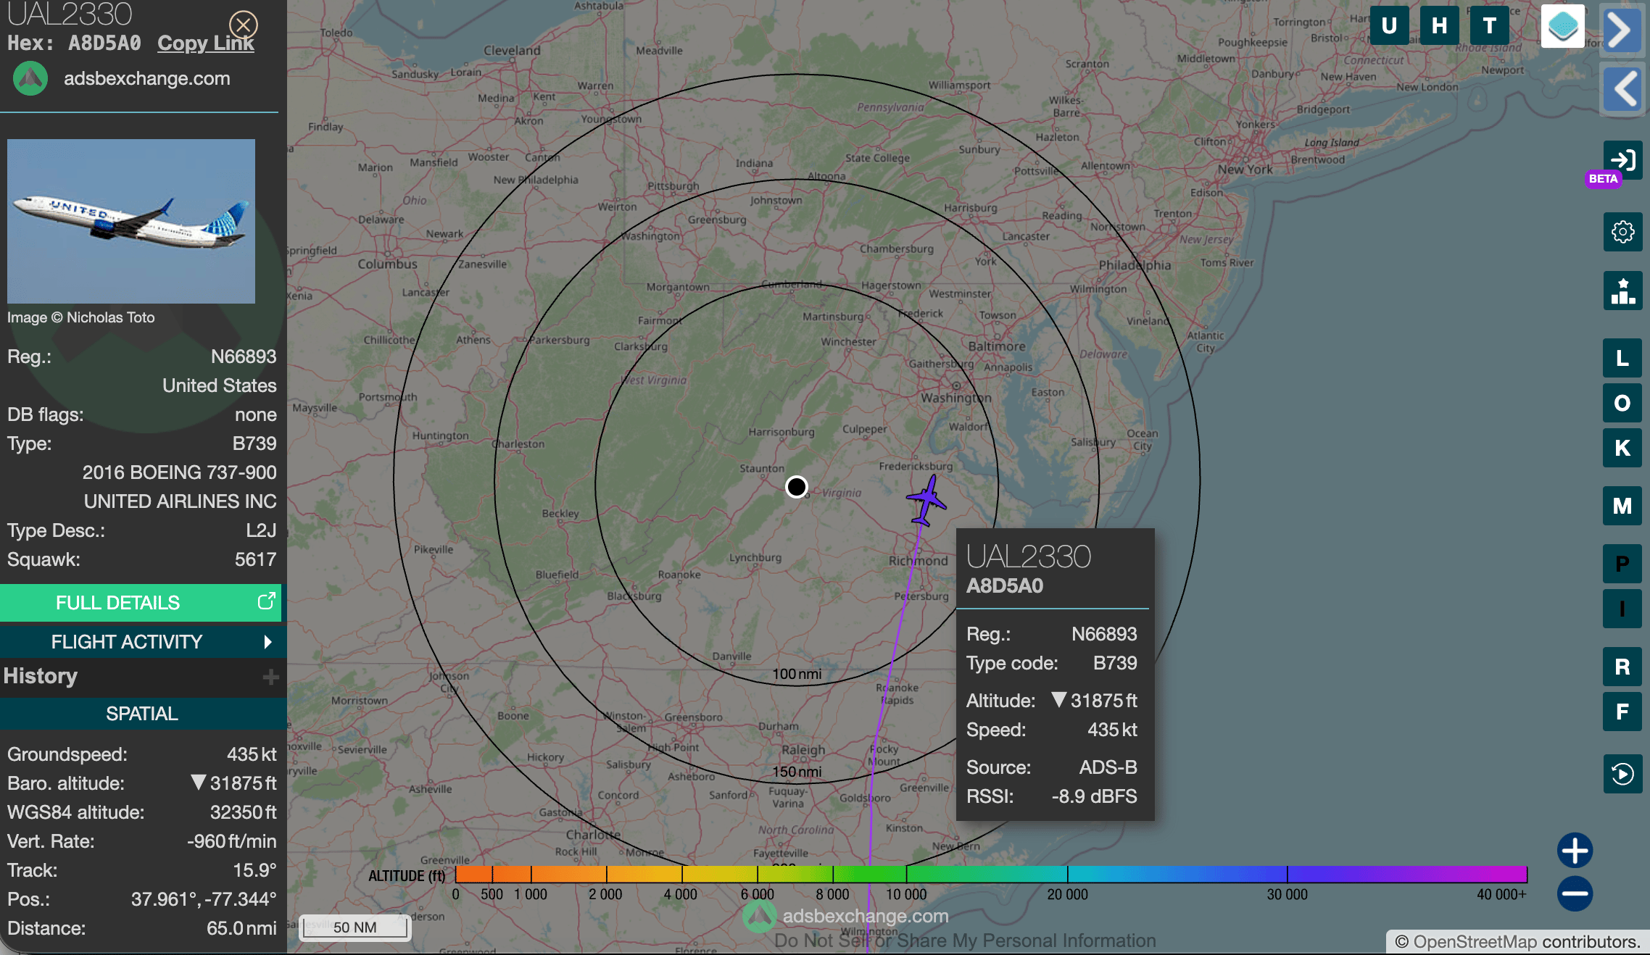
Task: Zoom out with the minus button
Action: click(1575, 893)
